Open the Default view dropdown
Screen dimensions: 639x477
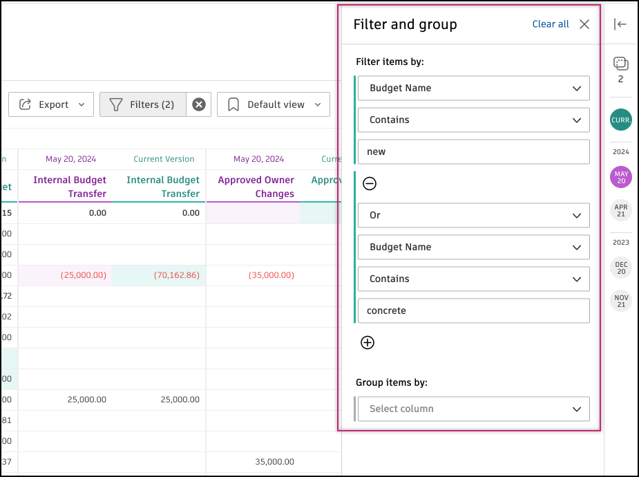(x=274, y=104)
